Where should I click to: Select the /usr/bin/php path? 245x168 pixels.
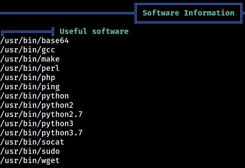(x=28, y=77)
